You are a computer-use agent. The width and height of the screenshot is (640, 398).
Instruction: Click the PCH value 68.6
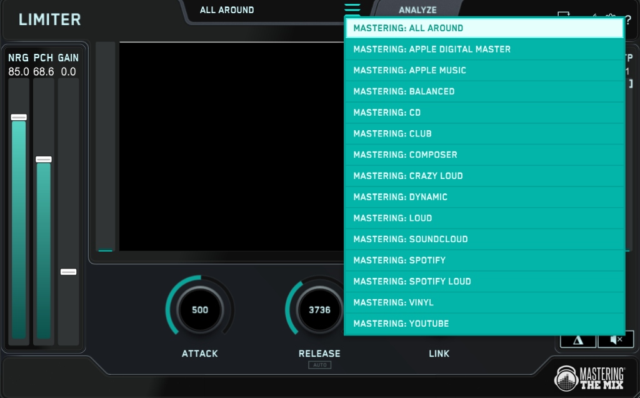click(44, 72)
